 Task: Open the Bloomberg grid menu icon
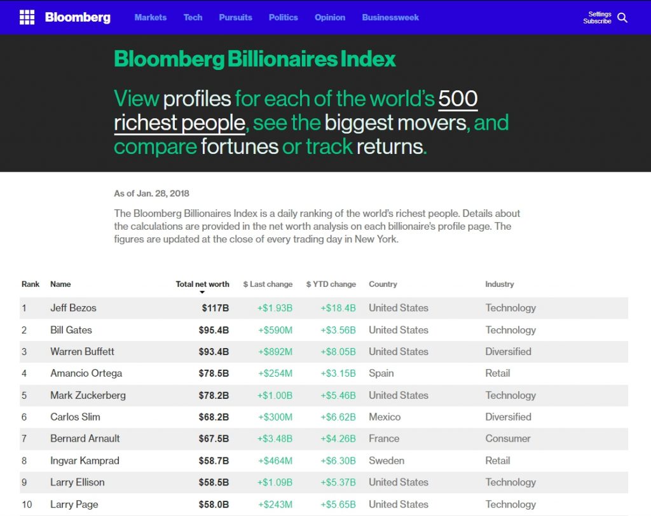[27, 17]
